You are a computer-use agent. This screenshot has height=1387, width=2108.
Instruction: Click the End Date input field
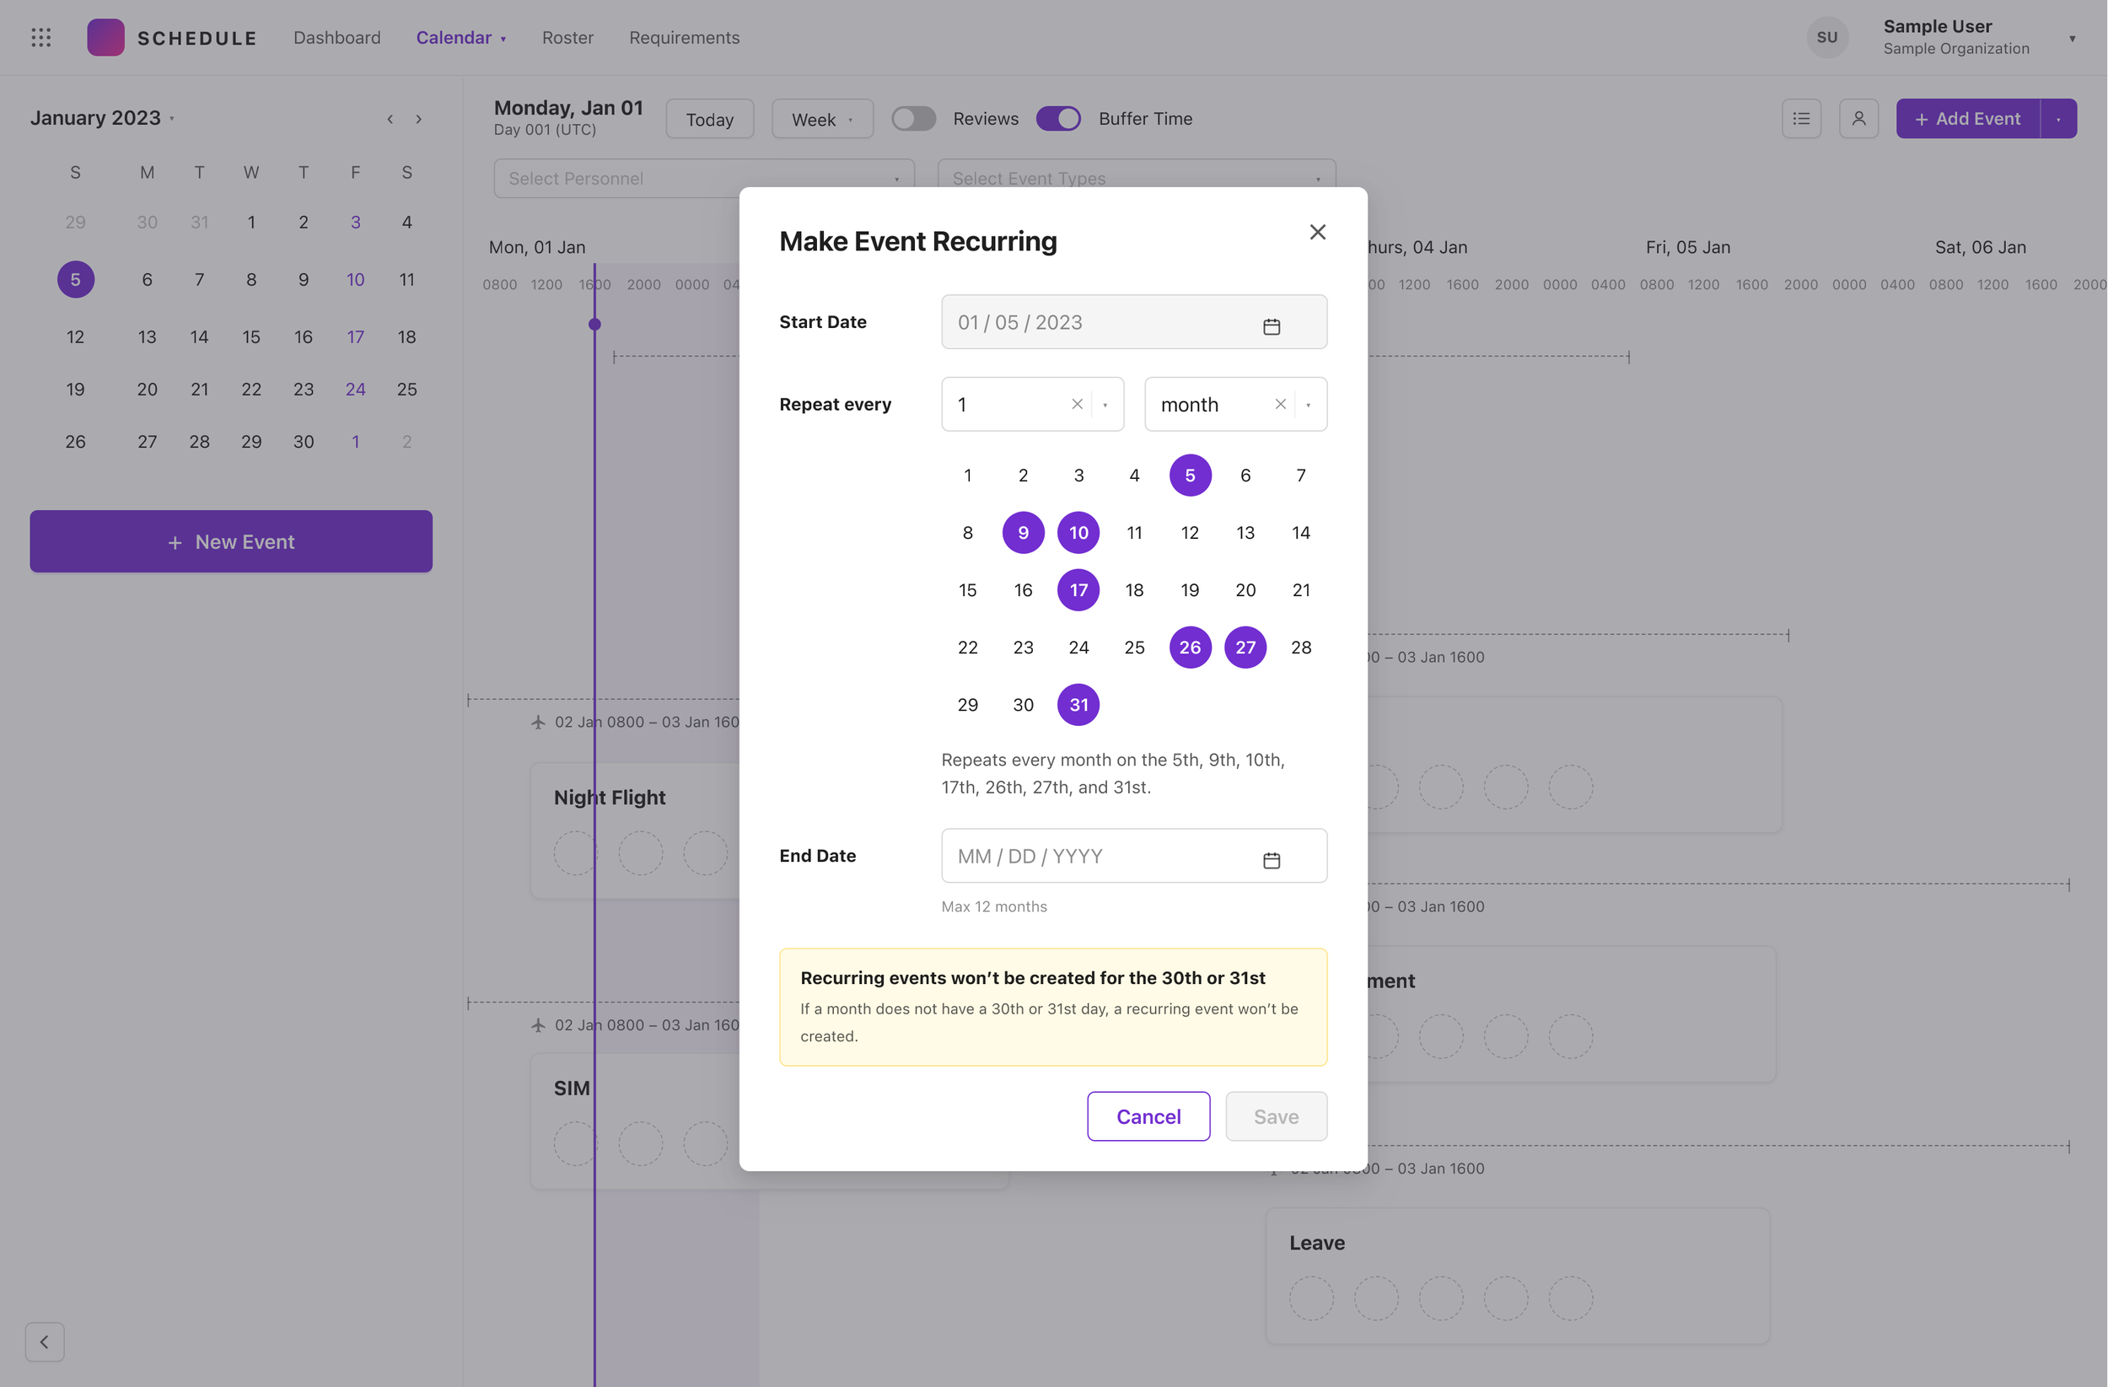click(x=1134, y=856)
